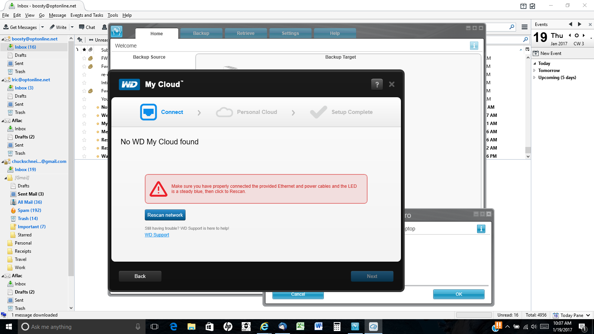Screen dimensions: 594x334
Task: Open the Write dropdown arrow
Action: 72,27
